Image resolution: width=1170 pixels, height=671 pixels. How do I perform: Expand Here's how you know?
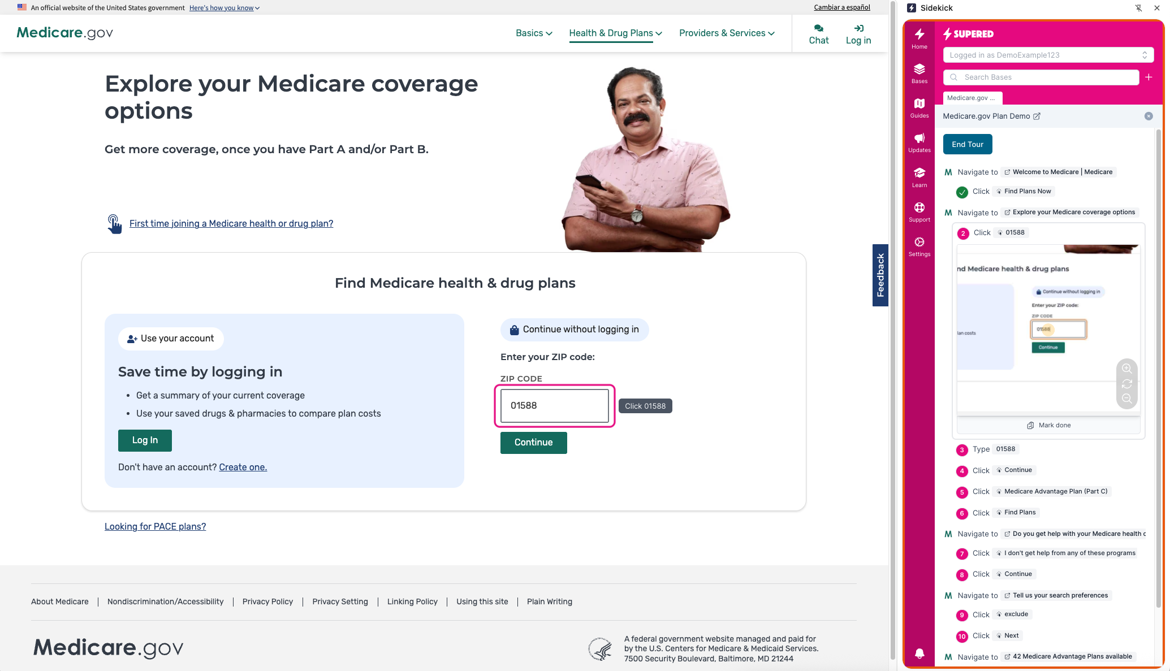(x=224, y=8)
